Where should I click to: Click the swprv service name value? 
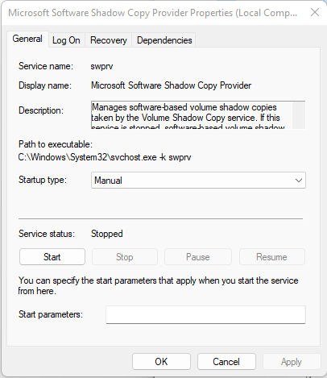click(x=101, y=66)
